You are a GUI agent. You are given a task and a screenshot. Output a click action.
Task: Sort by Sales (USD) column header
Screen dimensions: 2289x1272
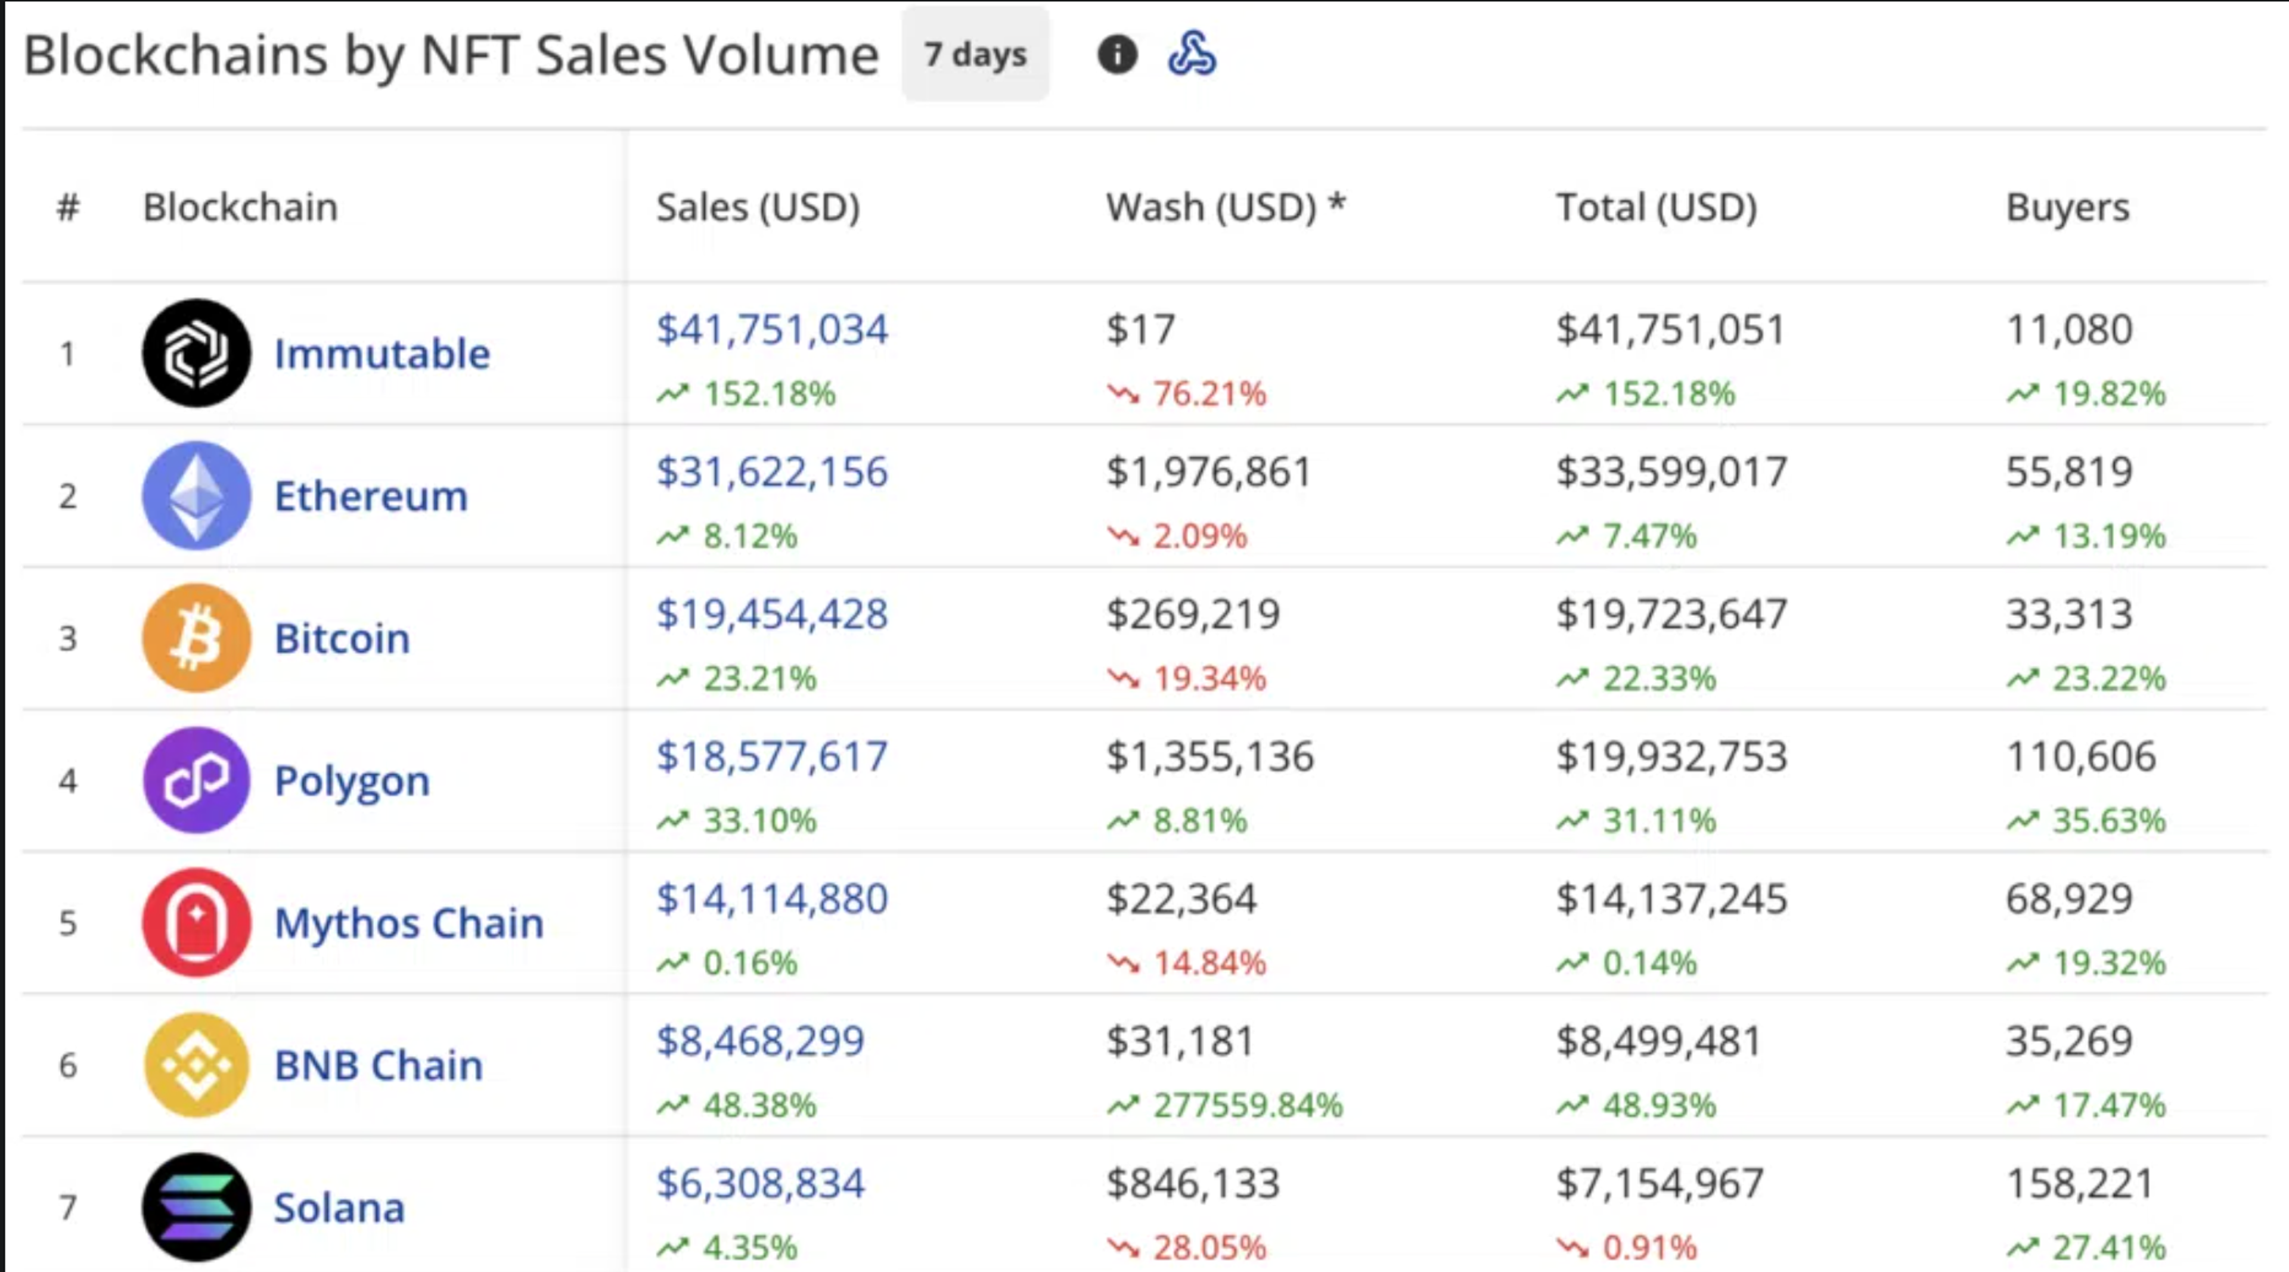[x=758, y=207]
